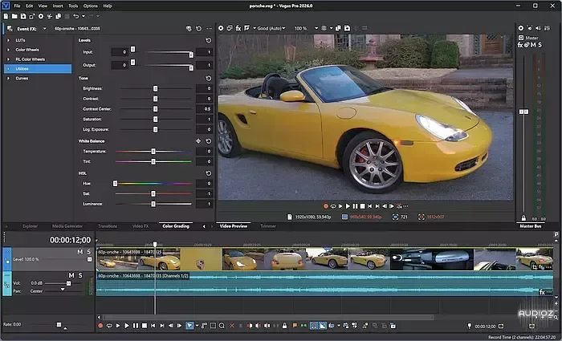
Task: Open the Master Bus settings gear
Action: point(521,28)
